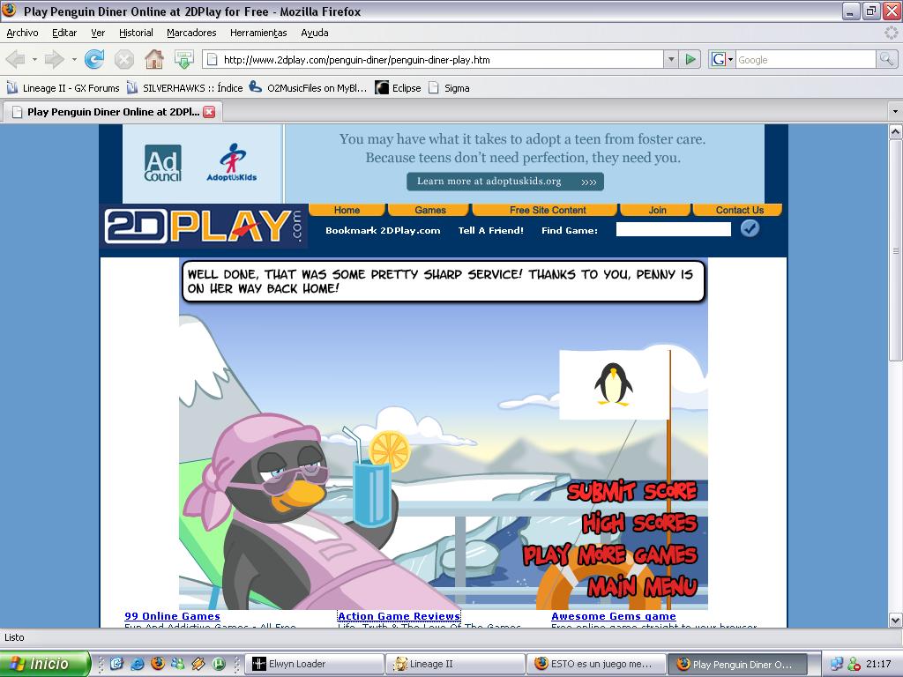Click PLAY MORE GAMES in the game

610,555
